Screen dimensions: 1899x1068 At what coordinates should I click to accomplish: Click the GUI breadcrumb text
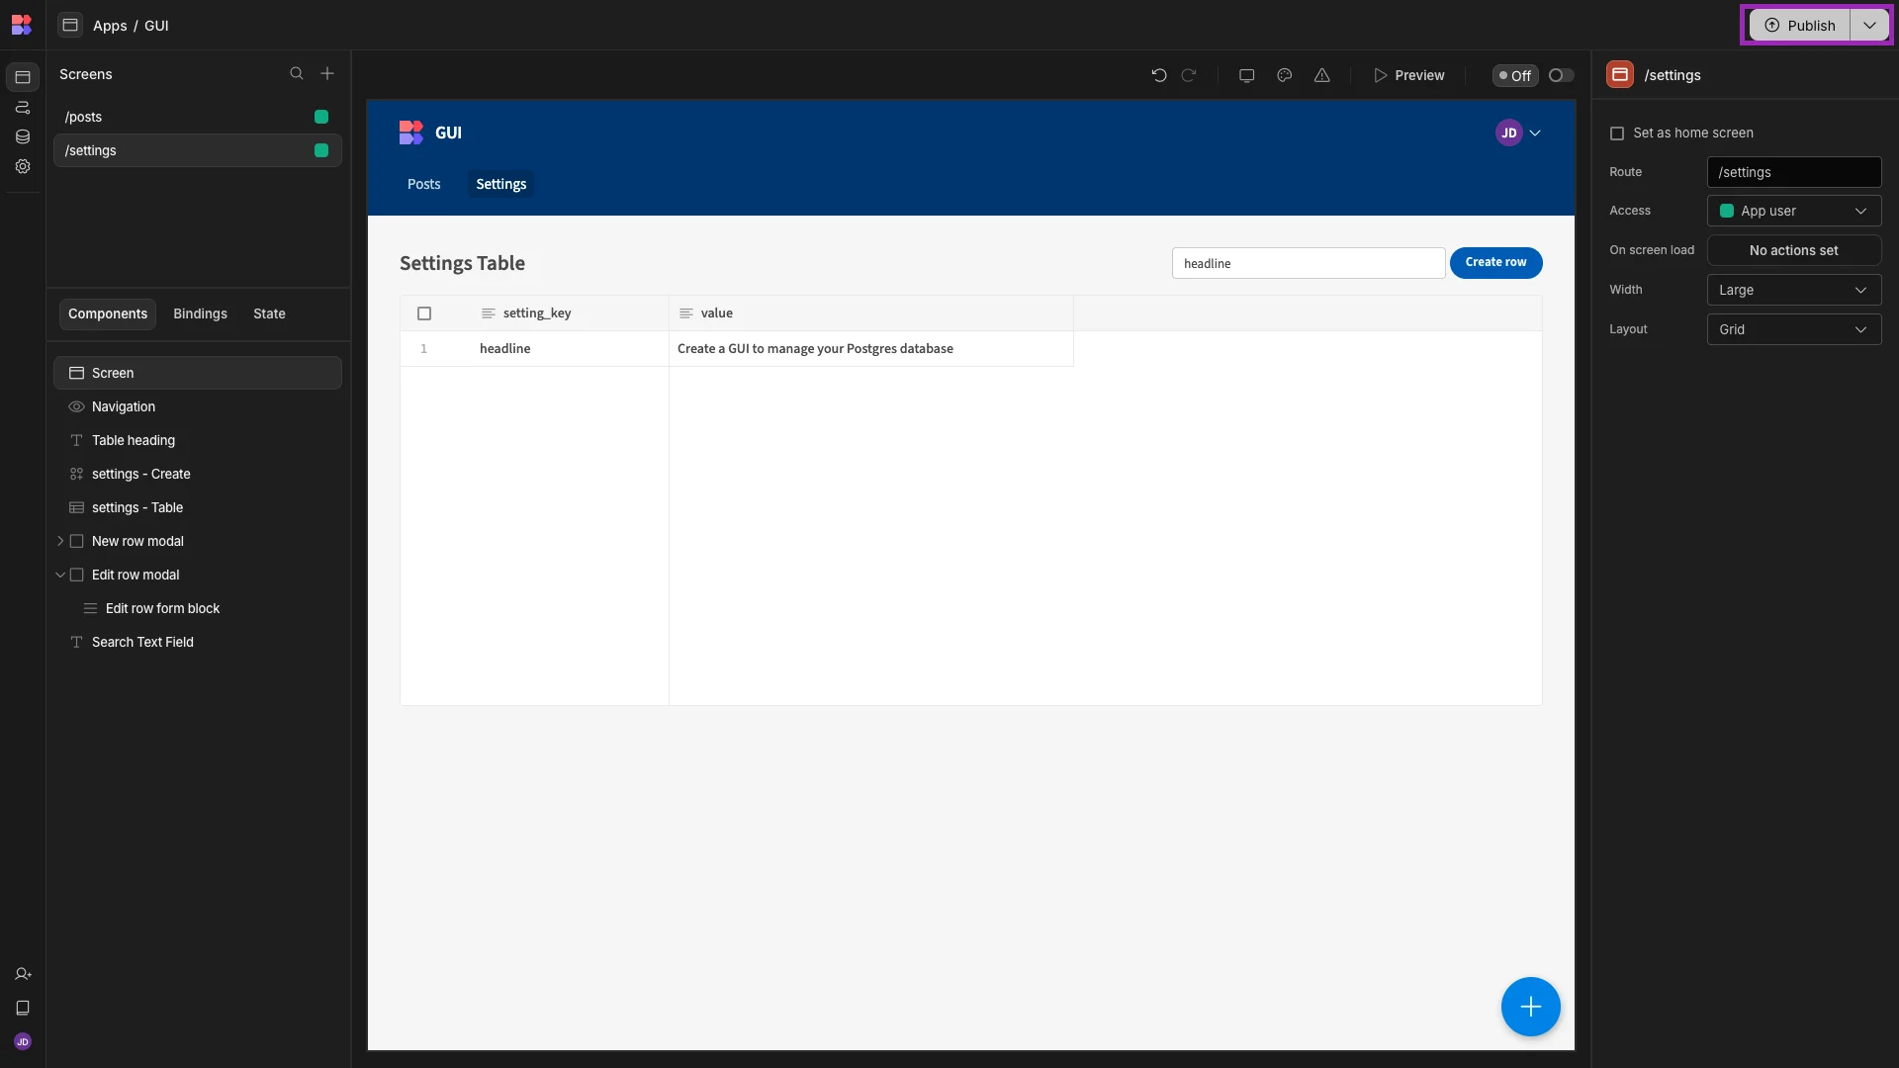coord(156,25)
